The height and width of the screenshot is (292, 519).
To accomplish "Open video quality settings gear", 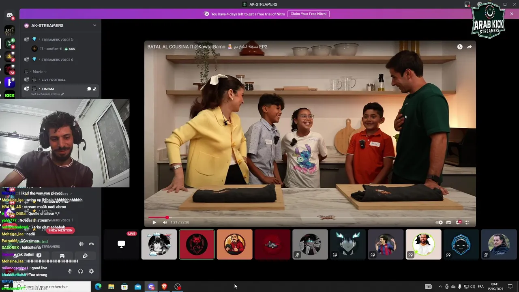I will click(x=459, y=222).
